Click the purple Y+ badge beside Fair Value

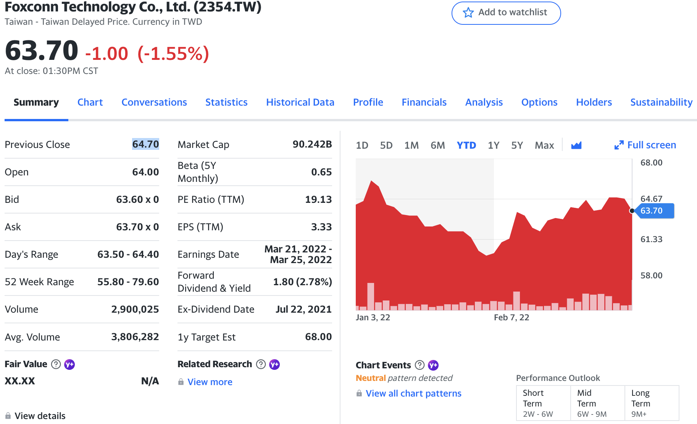[69, 364]
